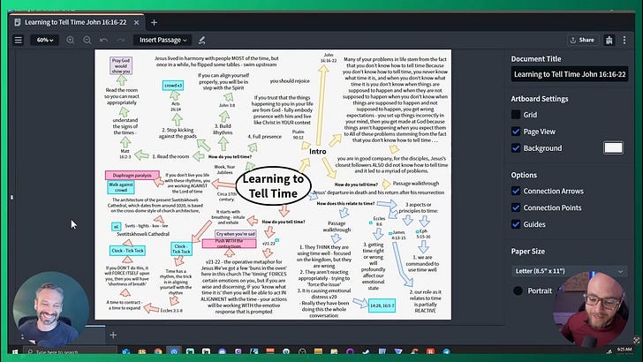Select the large yellow arrow to John 16:16-22
Viewport: 643px width, 362px height.
point(321,105)
